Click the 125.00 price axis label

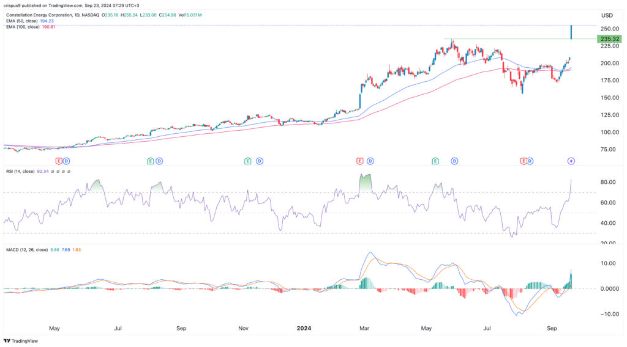(x=609, y=115)
